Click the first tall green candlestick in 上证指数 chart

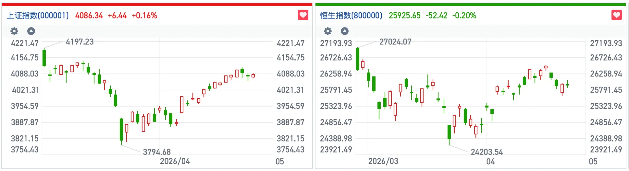(x=44, y=58)
